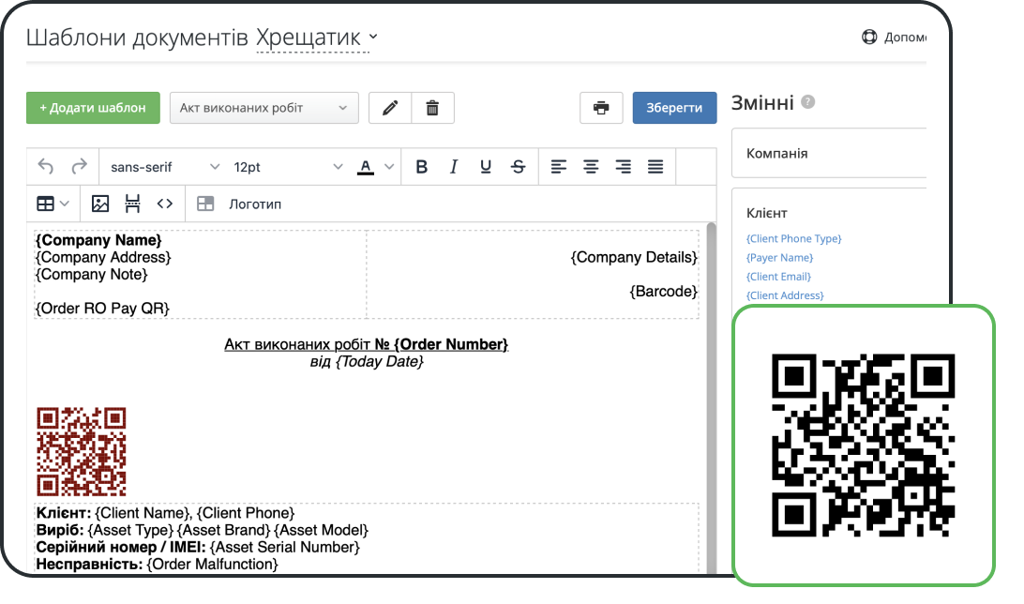Click the Зберегти save button

pos(674,107)
